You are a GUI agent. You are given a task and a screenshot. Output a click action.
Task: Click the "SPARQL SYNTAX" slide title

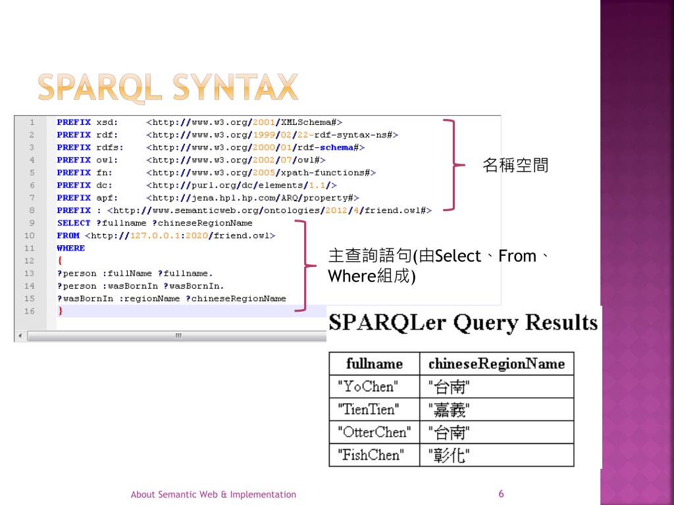(168, 87)
